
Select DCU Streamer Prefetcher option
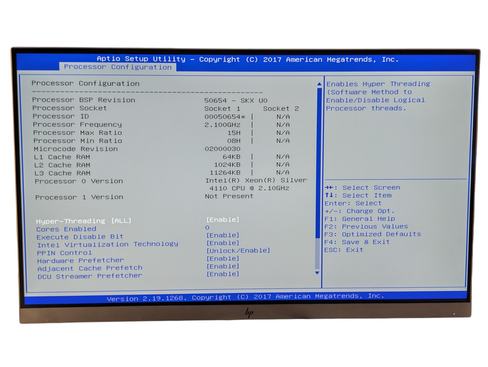tap(90, 276)
